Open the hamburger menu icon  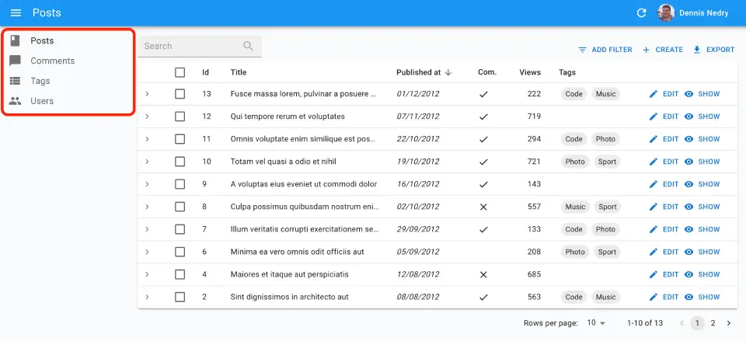16,13
